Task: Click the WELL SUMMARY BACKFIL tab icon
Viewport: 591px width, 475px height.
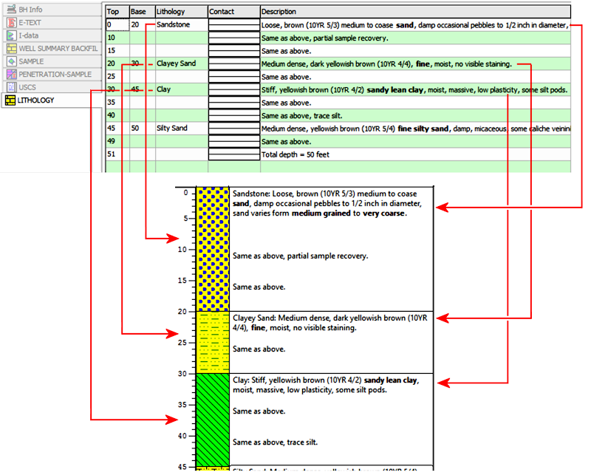Action: 11,49
